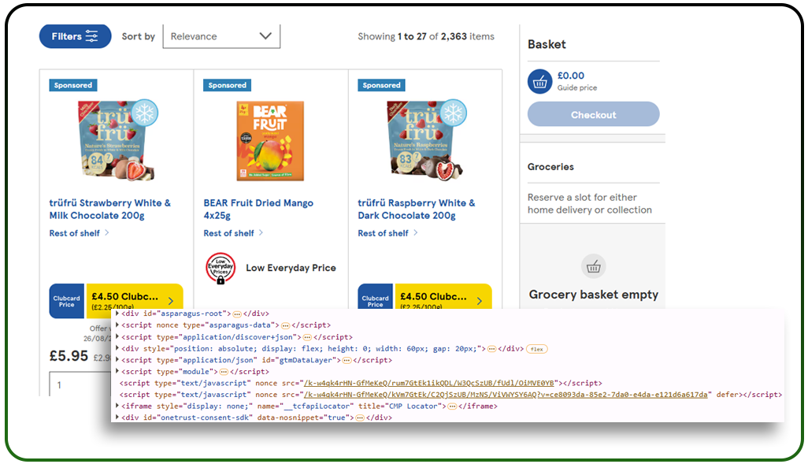Open the Relevance sort dropdown
The image size is (808, 464).
click(221, 35)
